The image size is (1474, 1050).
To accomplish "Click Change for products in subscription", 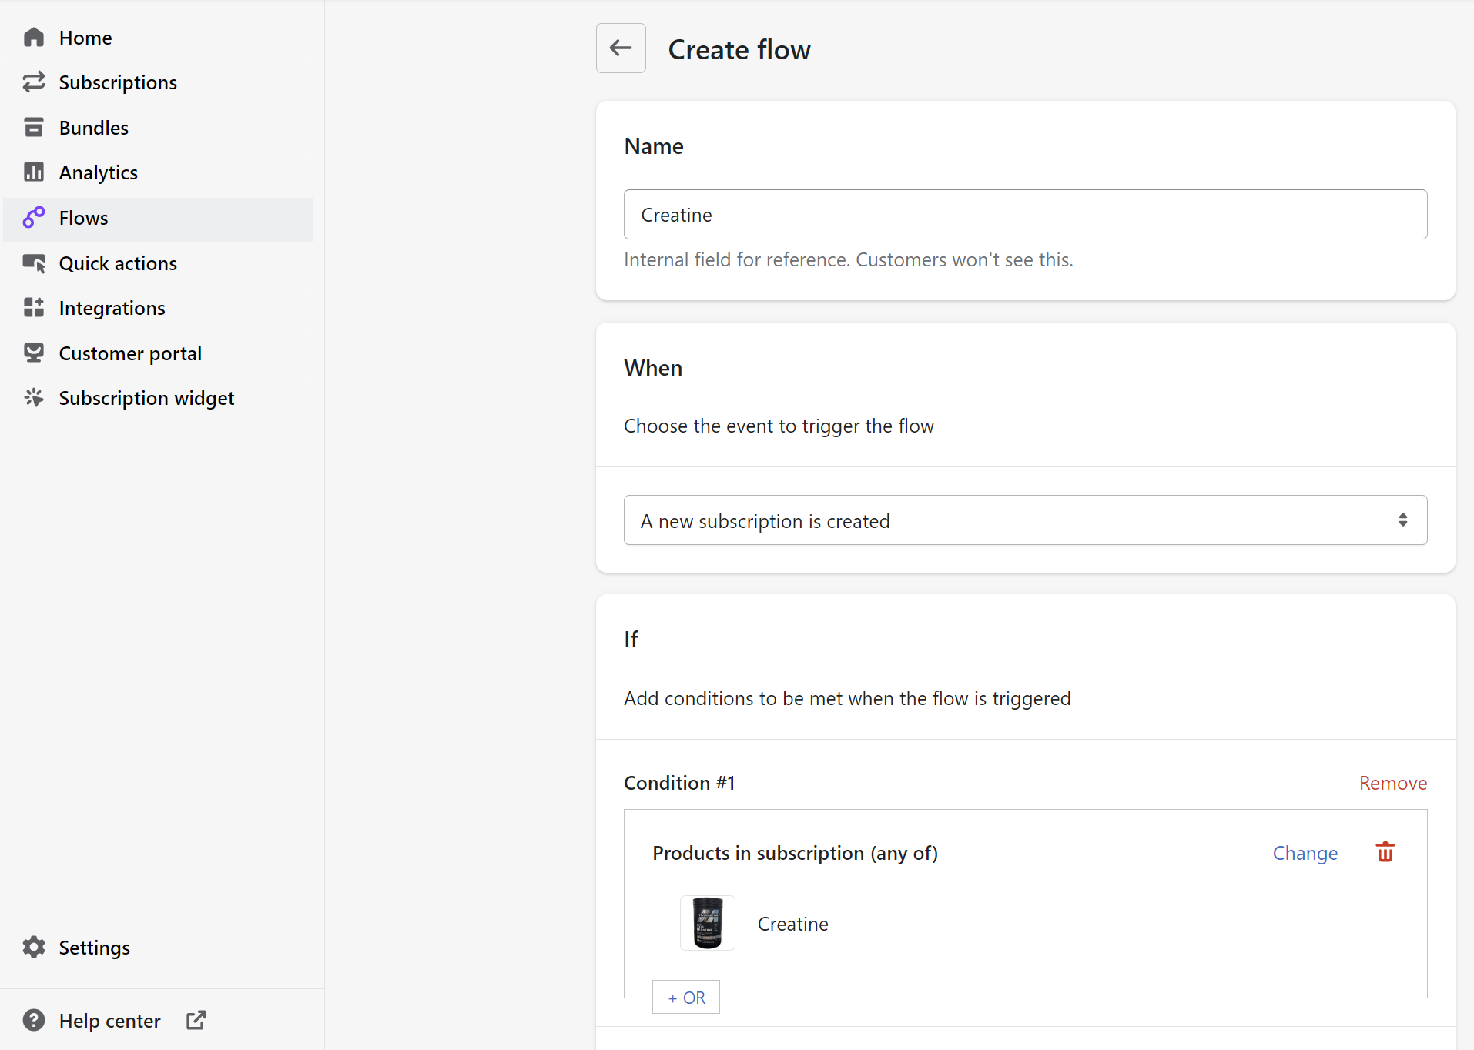I will [x=1305, y=854].
